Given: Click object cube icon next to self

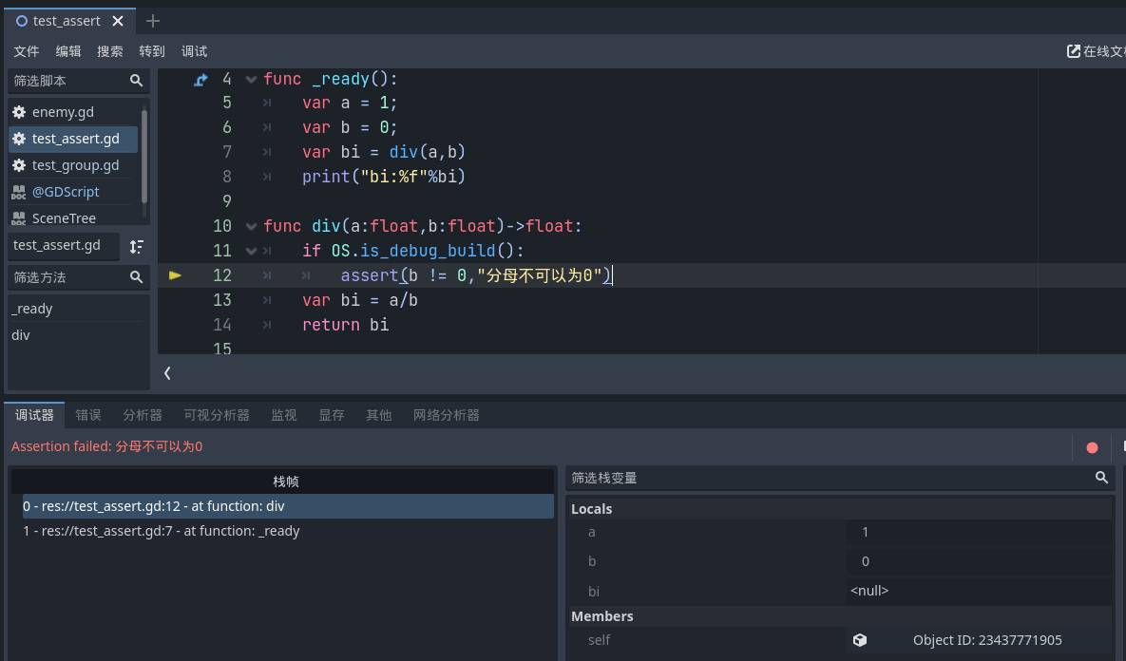Looking at the screenshot, I should (x=860, y=640).
